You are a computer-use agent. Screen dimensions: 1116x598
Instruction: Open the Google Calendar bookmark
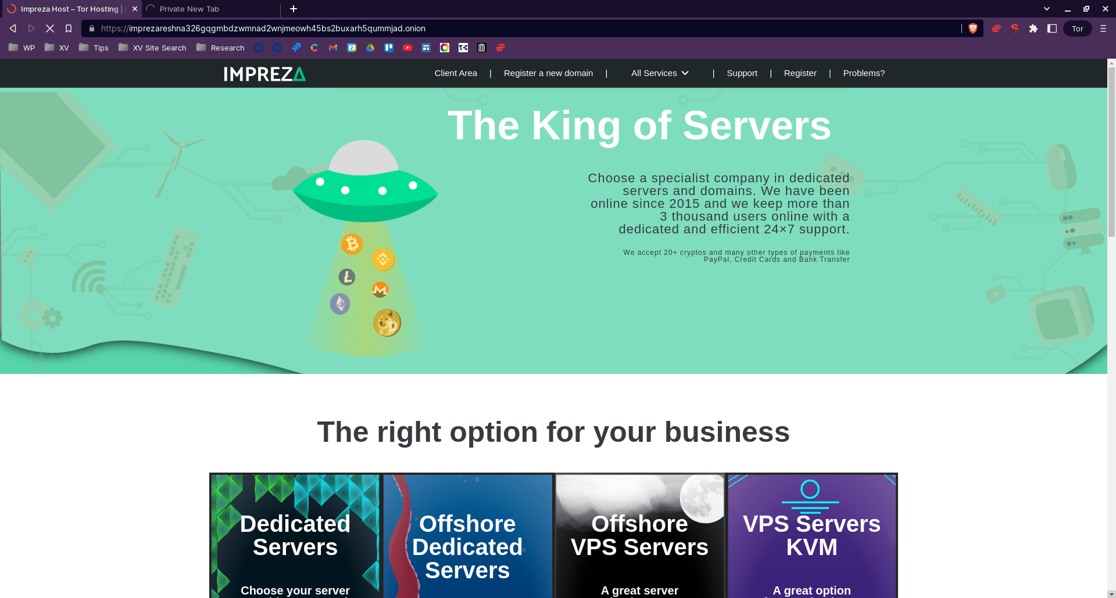point(352,48)
